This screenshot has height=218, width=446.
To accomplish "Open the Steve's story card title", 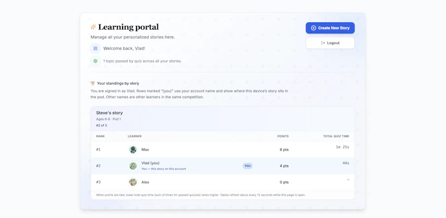I will 109,113.
